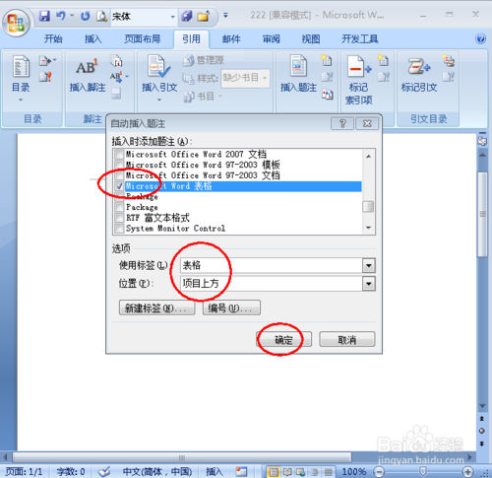The image size is (492, 478).
Task: Click 确定 button in AutoCaption dialog
Action: 283,340
